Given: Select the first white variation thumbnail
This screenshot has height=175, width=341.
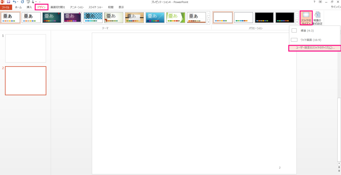Looking at the screenshot, I should click(x=223, y=18).
